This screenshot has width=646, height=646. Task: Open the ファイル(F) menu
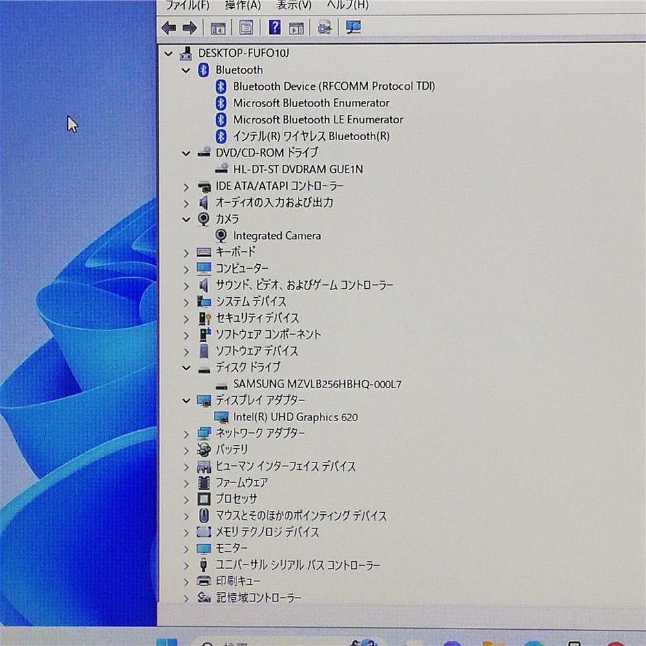[187, 5]
